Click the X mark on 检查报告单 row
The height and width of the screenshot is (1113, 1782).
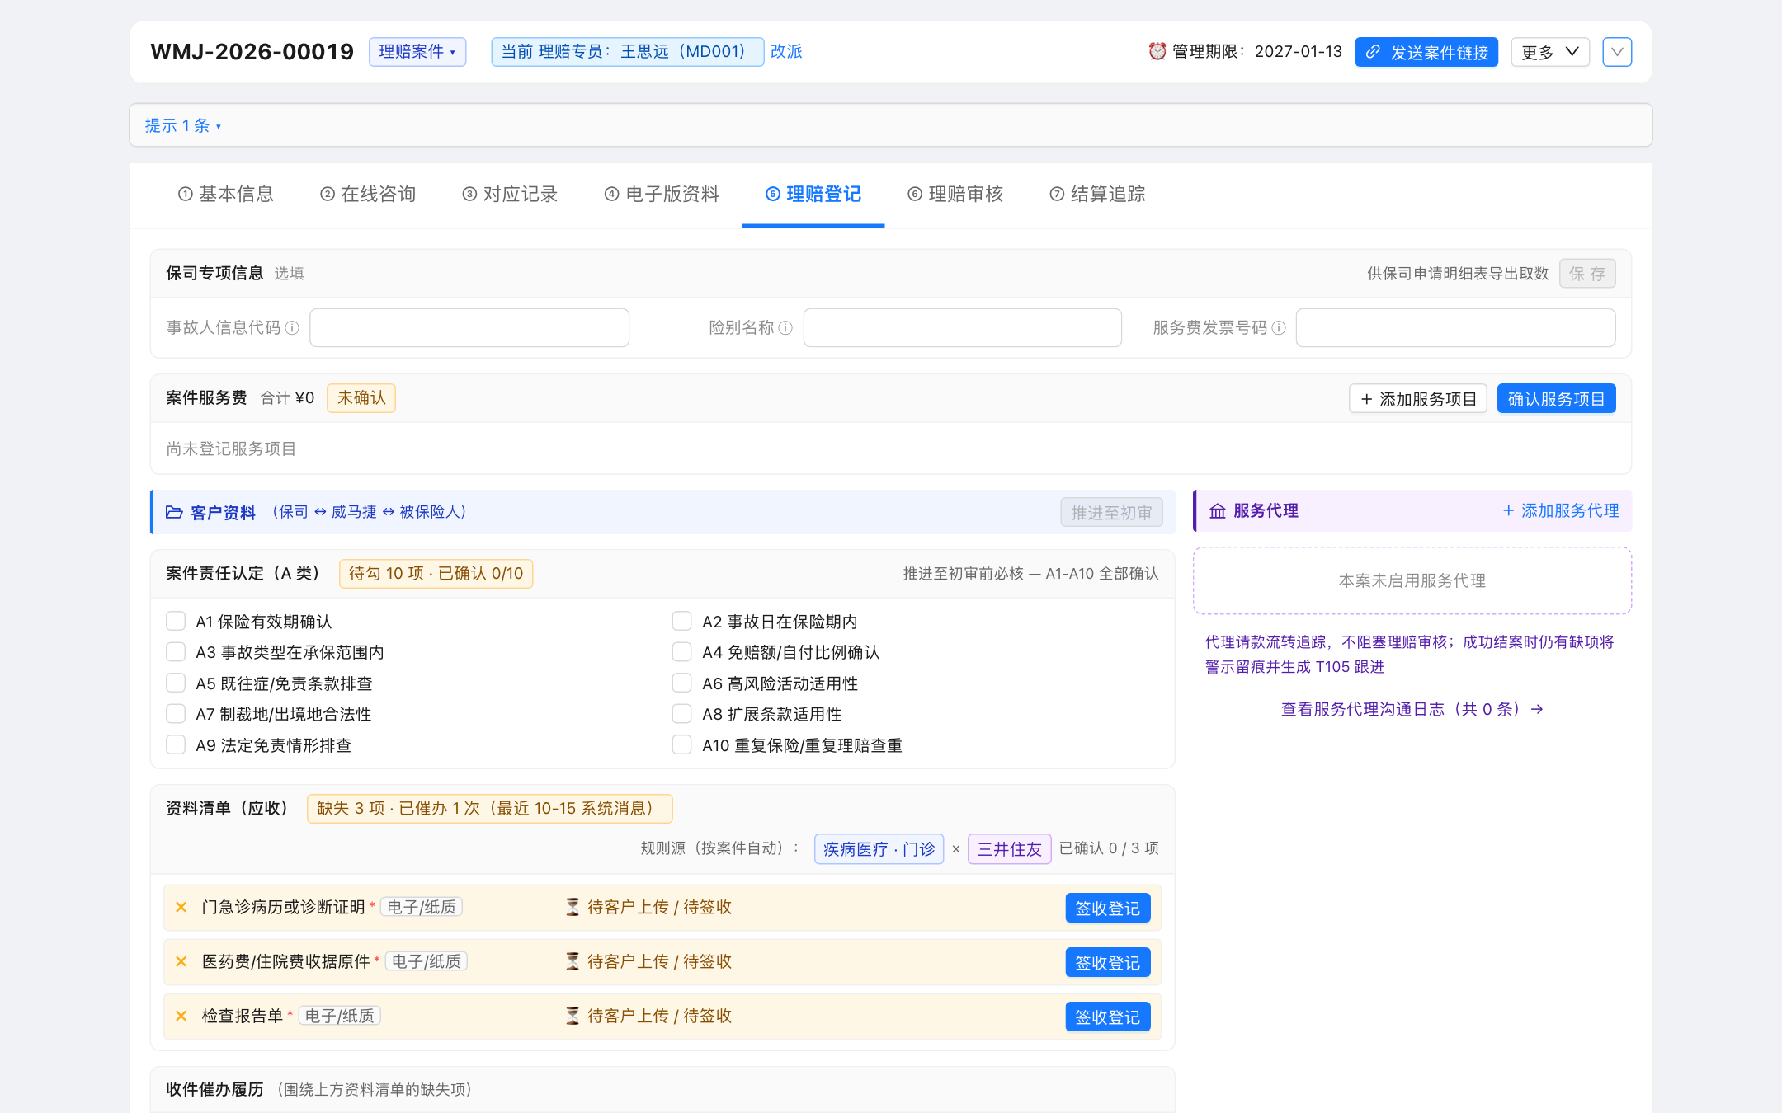[x=181, y=1016]
